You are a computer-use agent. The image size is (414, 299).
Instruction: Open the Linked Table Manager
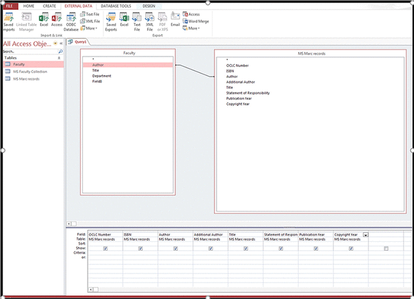(26, 22)
